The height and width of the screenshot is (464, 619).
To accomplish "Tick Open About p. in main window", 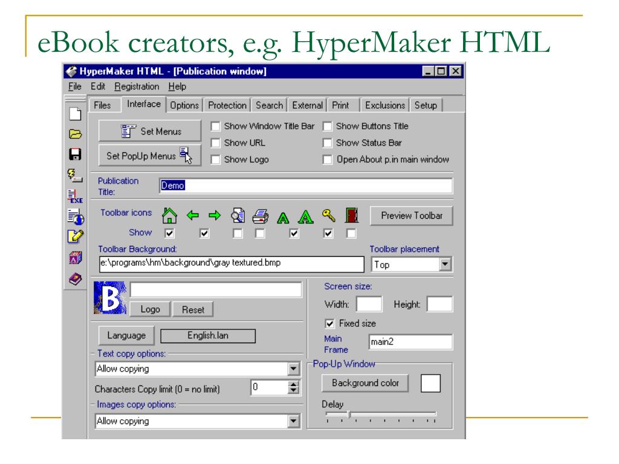I will click(327, 159).
